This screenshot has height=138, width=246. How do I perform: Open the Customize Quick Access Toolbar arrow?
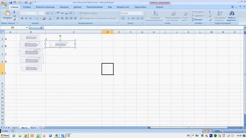pyautogui.click(x=35, y=2)
